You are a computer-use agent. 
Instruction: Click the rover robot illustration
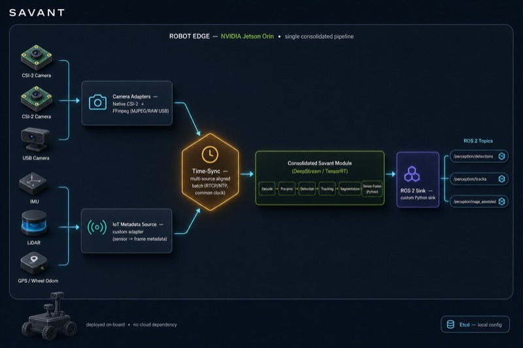(x=50, y=317)
